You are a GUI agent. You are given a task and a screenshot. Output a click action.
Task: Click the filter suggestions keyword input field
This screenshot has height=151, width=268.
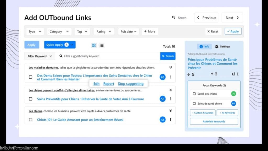(105, 56)
